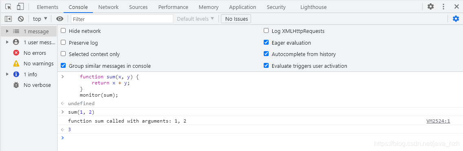Toggle the device toolbar icon
The image size is (463, 151).
[x=20, y=6]
